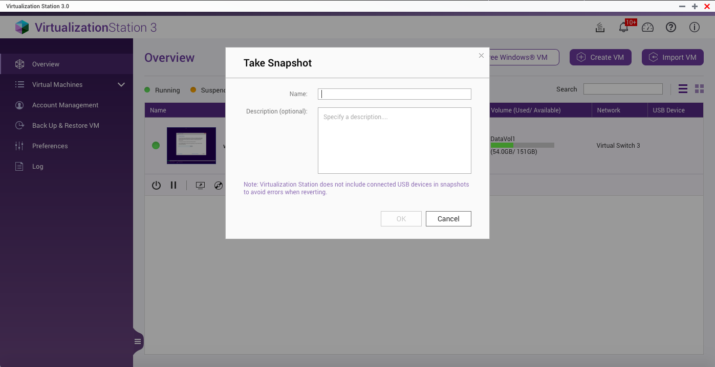Image resolution: width=715 pixels, height=367 pixels.
Task: Click the Preferences sliders icon
Action: [19, 146]
